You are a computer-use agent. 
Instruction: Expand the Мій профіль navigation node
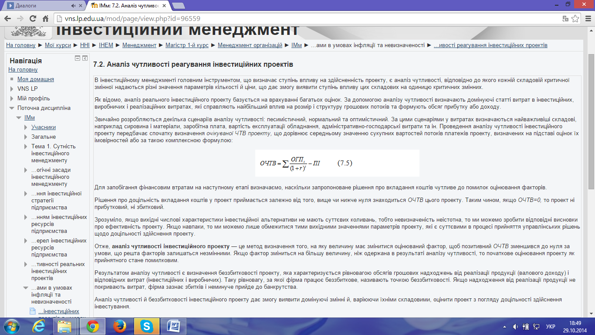(12, 99)
